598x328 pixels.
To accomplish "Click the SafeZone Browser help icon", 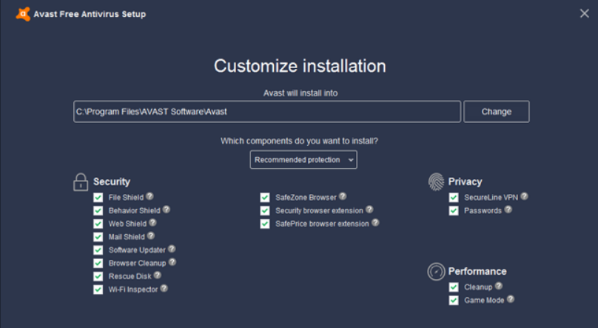I will 343,196.
